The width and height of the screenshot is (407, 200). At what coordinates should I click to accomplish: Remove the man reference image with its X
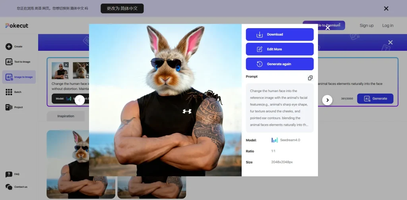66,65
